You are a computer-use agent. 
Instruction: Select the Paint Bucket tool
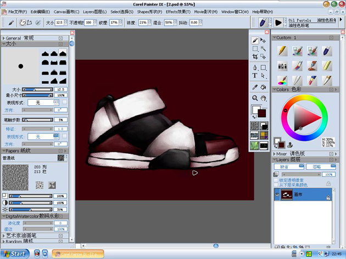263,87
